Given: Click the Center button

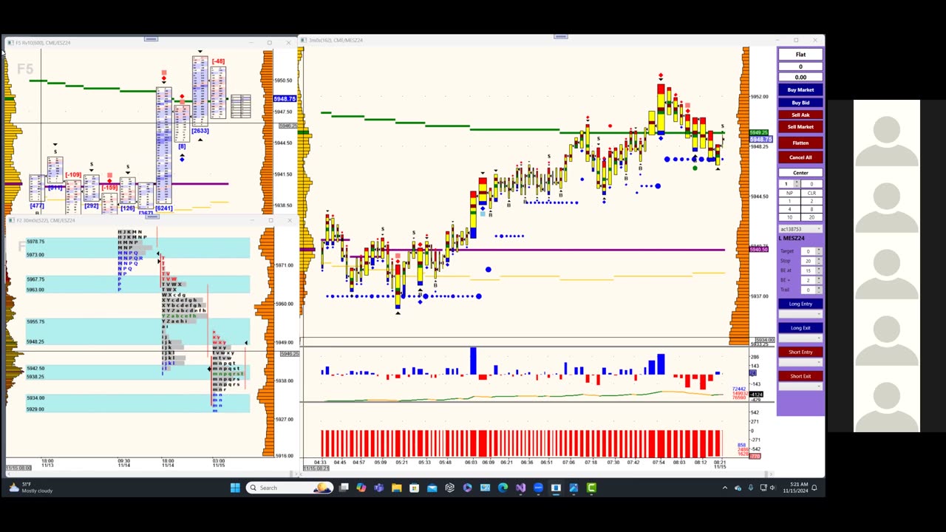Looking at the screenshot, I should click(x=800, y=173).
